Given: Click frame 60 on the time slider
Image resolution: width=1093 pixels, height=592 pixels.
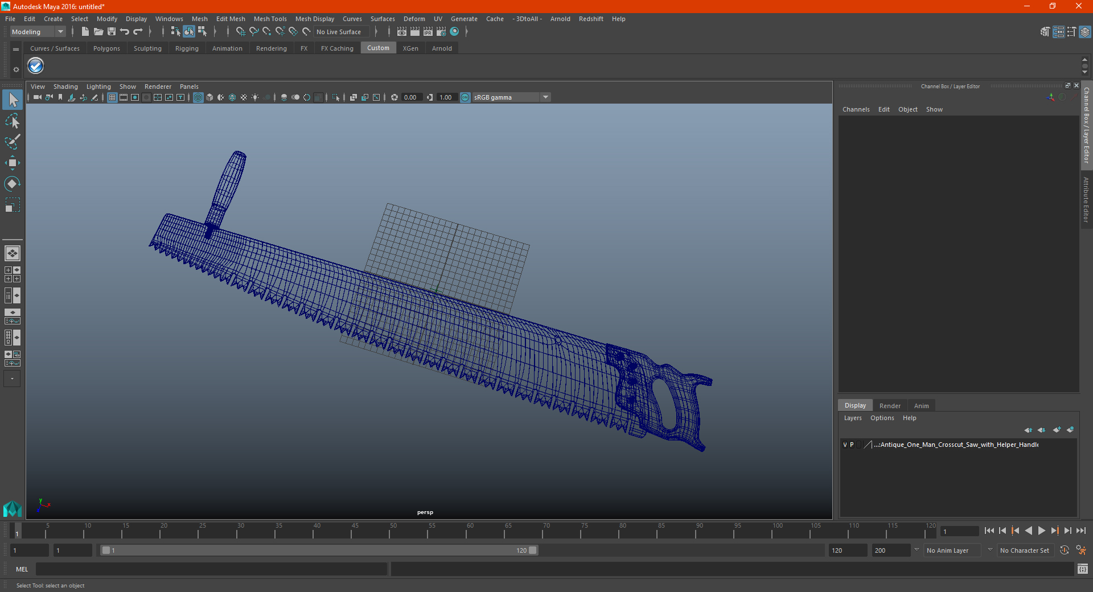Looking at the screenshot, I should point(466,531).
